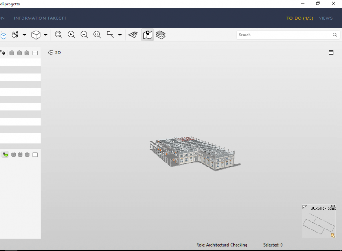Image resolution: width=342 pixels, height=251 pixels.
Task: Click the hierarchy tree icon in upper left panel
Action: [x=3, y=53]
